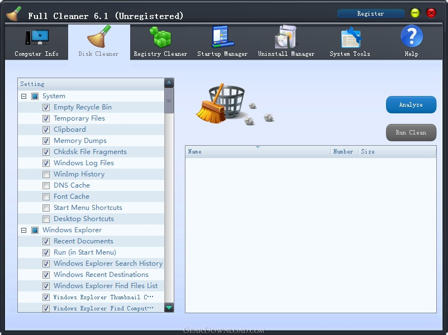The image size is (448, 335).
Task: Uncheck Windows Explorer Find Comput... checkbox
Action: click(x=46, y=308)
